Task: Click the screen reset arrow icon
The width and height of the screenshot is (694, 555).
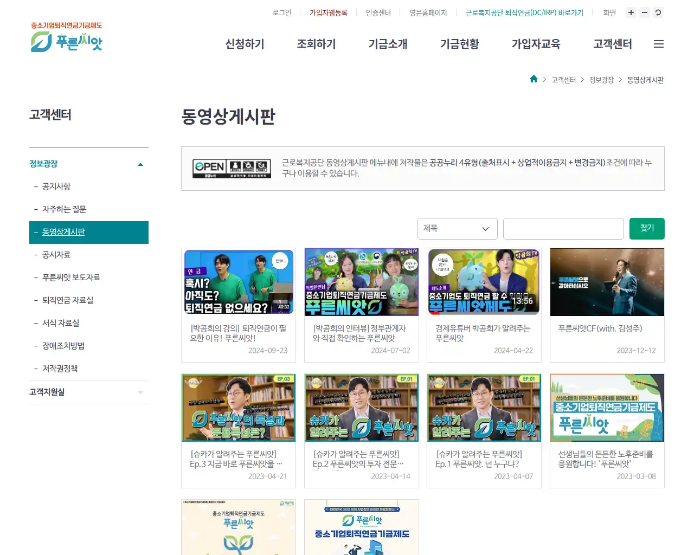Action: pos(658,12)
